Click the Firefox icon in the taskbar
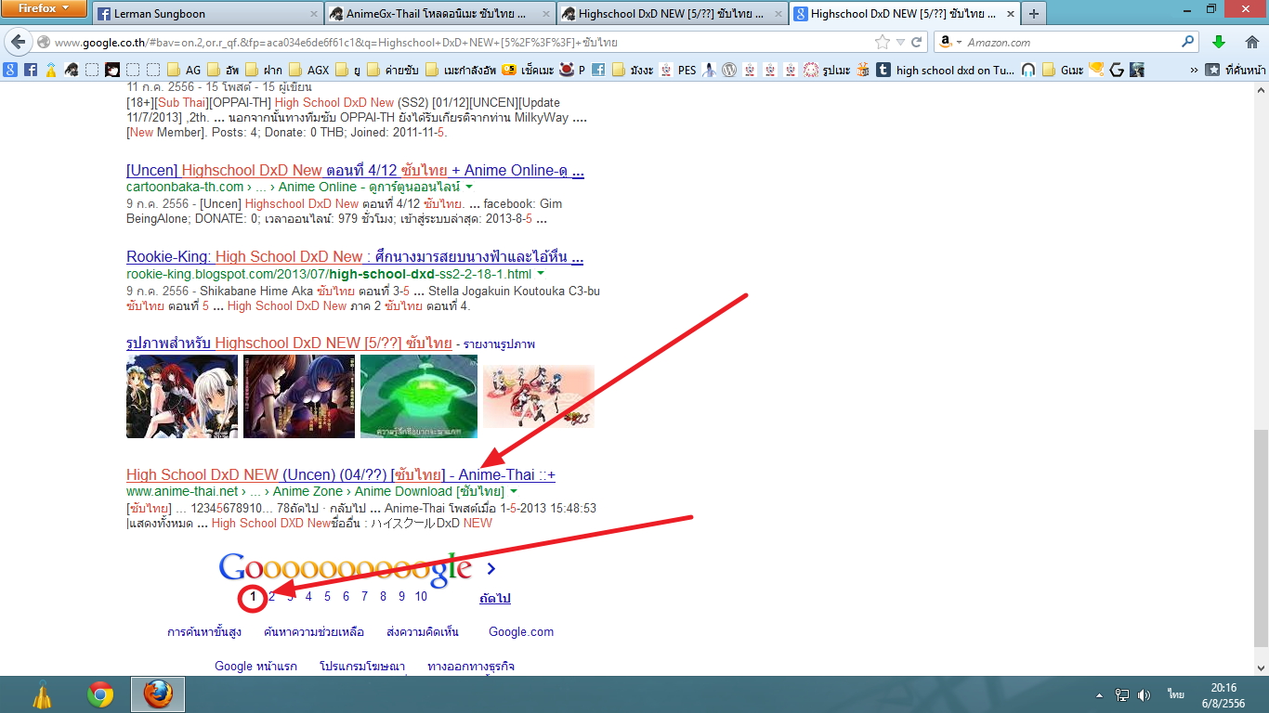 point(158,694)
